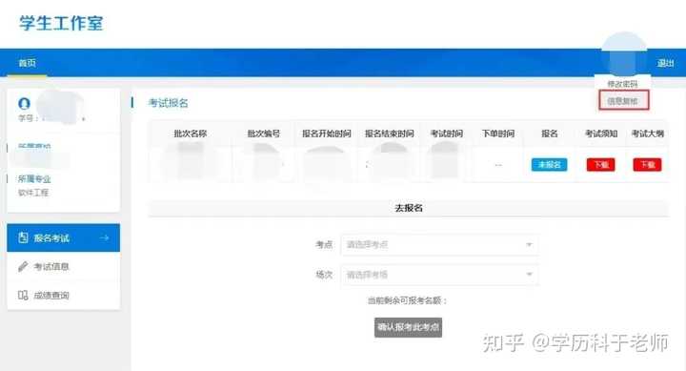686x371 pixels.
Task: Click the 考试大纲 column header
Action: tap(648, 134)
